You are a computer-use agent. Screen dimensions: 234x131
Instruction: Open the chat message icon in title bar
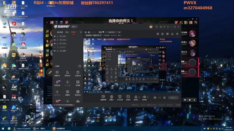156,27
